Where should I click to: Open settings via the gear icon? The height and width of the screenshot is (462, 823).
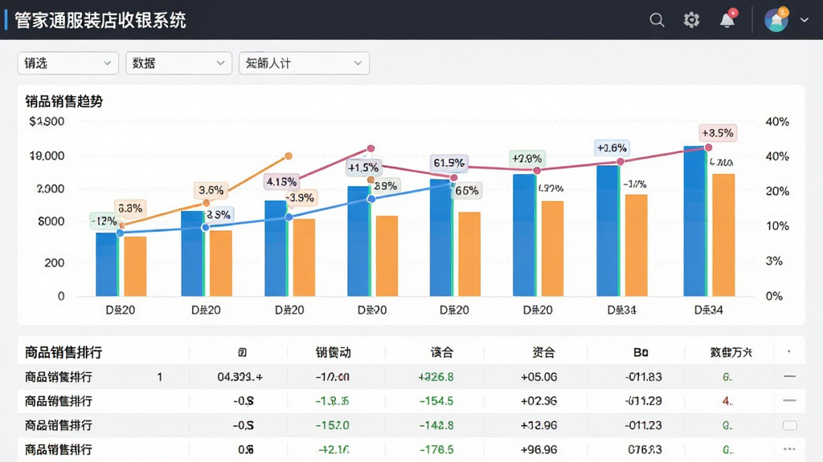pyautogui.click(x=692, y=20)
